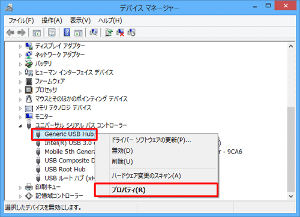Click the Forward arrow toolbar icon
This screenshot has width=300, height=217.
22,32
